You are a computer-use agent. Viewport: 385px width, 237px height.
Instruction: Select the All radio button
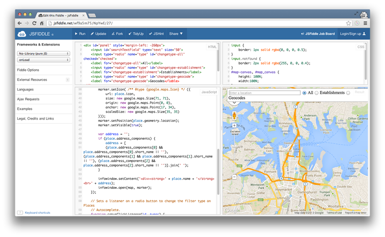(304, 93)
